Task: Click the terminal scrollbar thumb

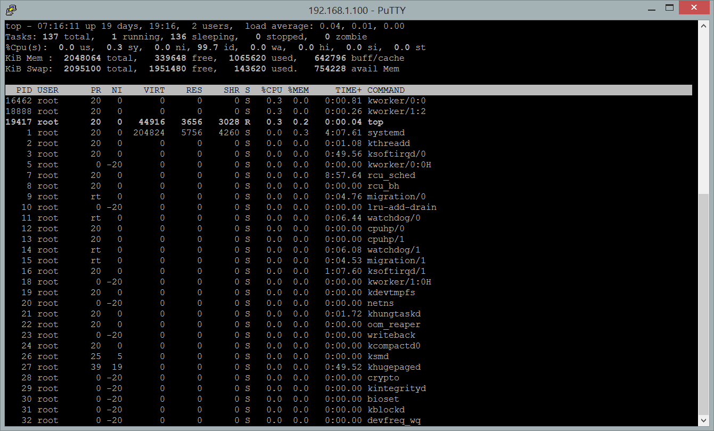Action: [x=704, y=305]
